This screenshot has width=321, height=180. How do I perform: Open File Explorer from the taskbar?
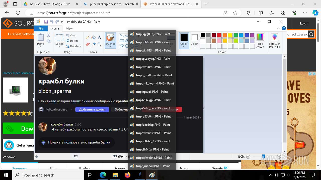click(115, 175)
